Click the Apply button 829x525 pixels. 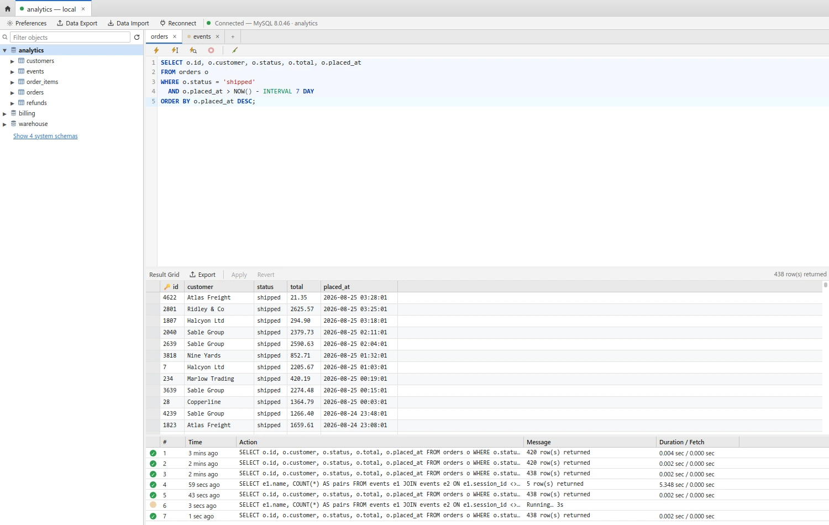[239, 275]
